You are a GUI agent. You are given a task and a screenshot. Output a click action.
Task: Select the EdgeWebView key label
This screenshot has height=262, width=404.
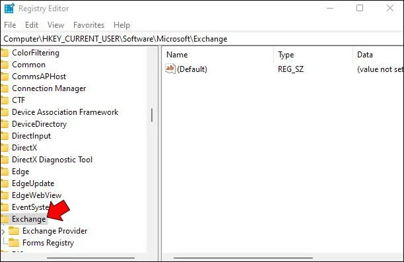click(36, 195)
